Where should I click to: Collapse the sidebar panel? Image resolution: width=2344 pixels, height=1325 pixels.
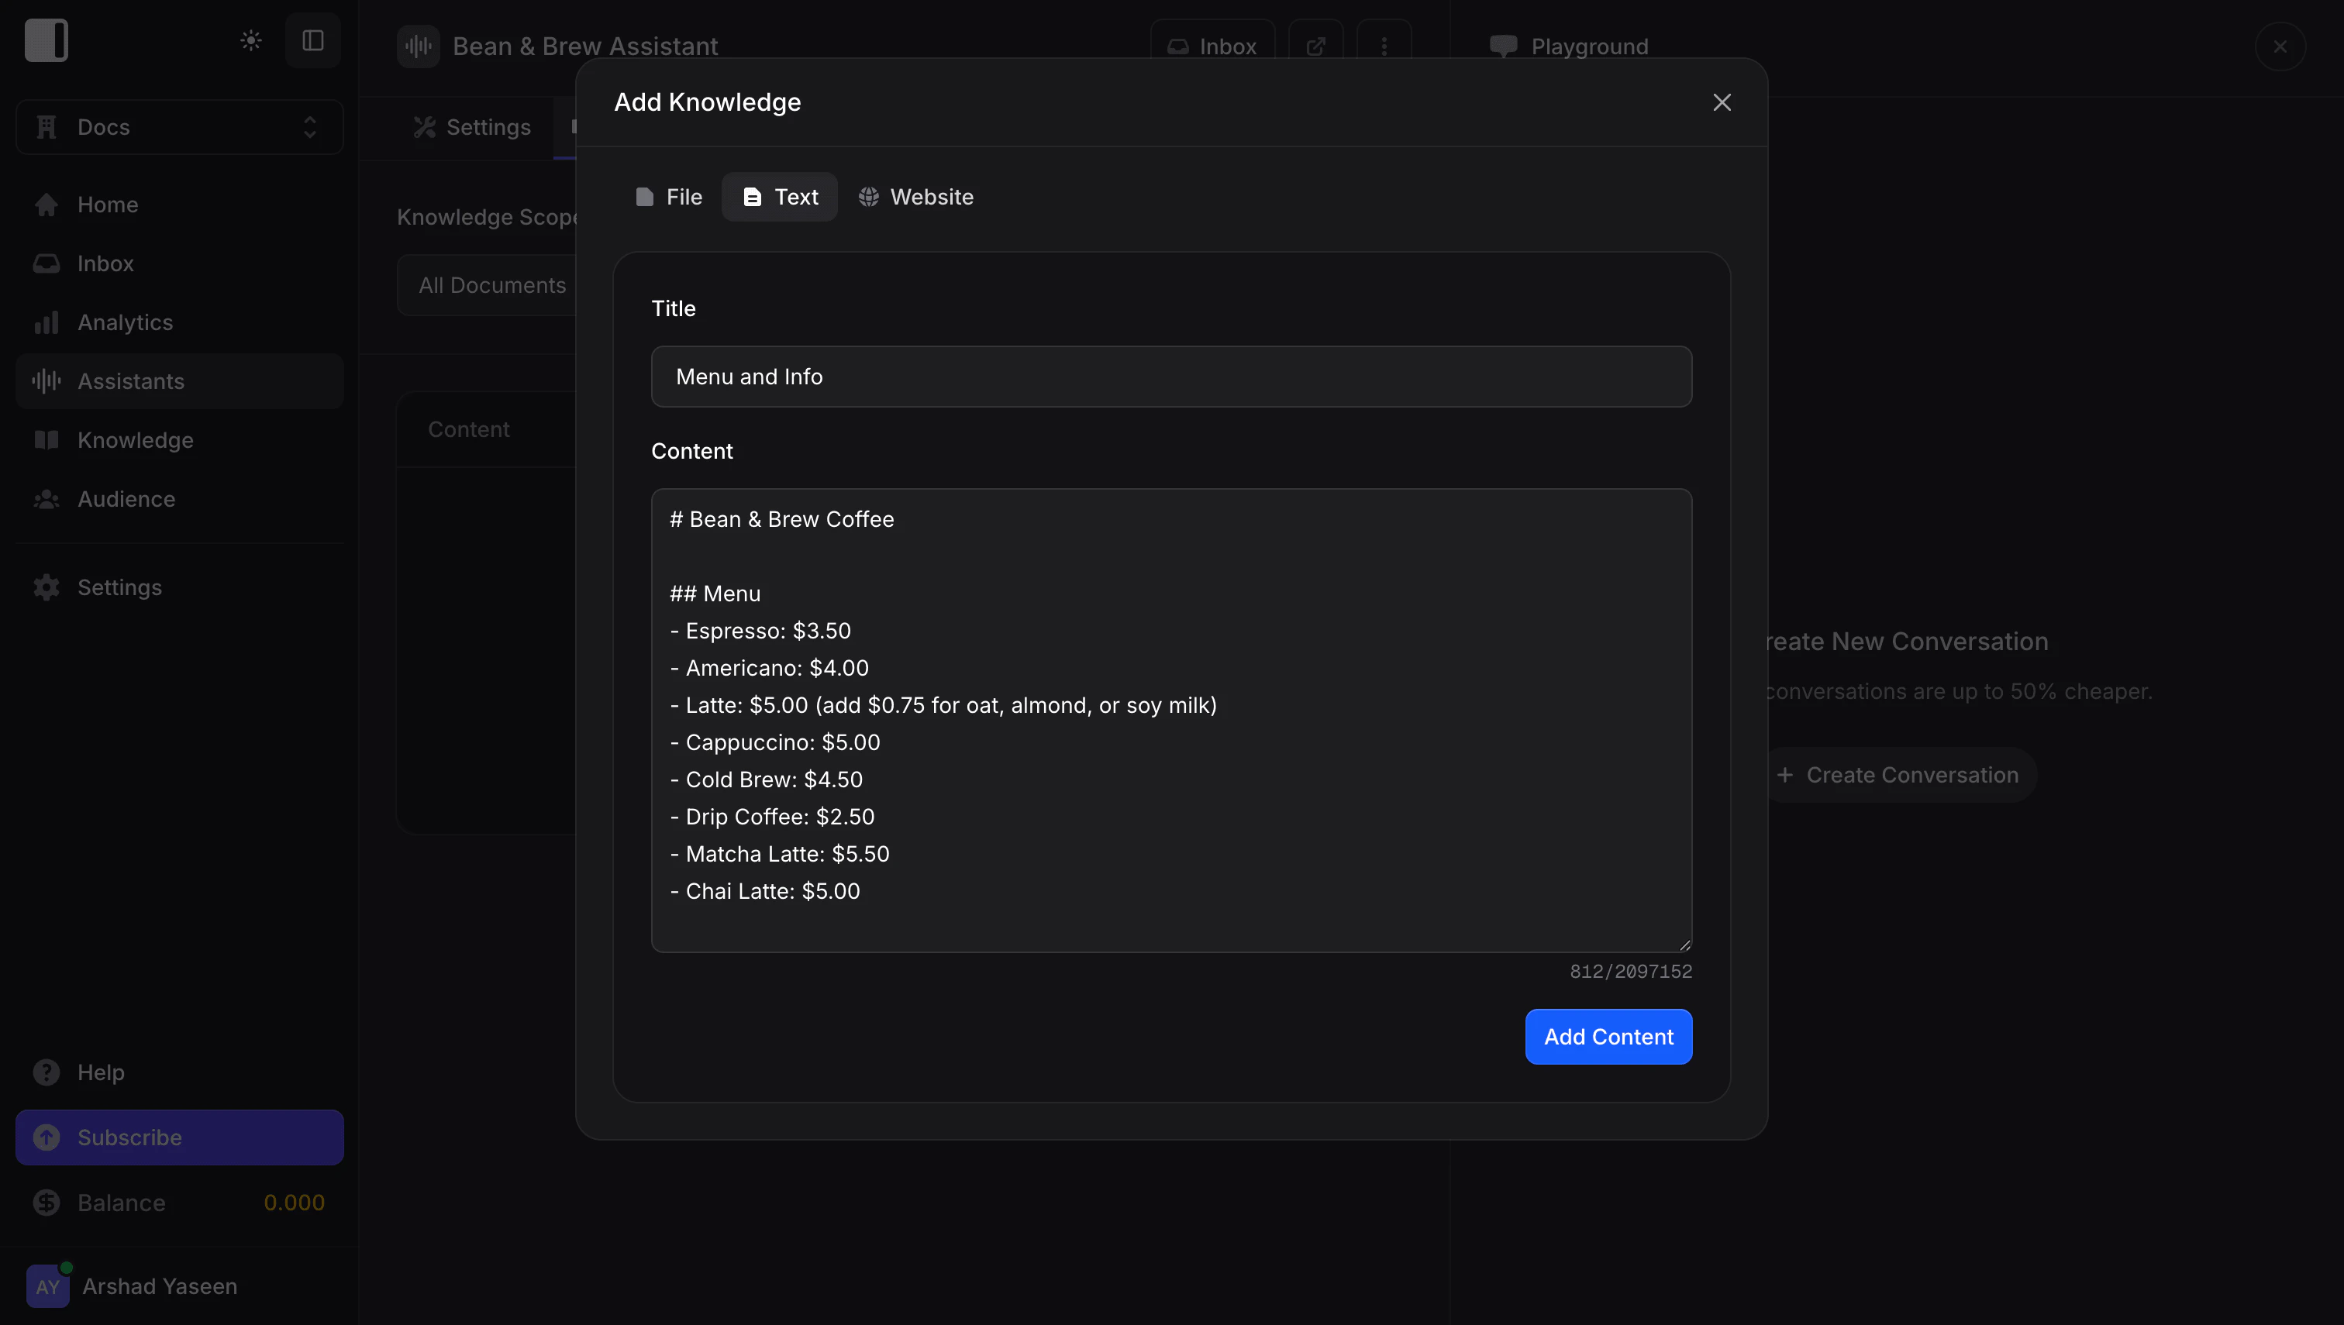click(x=313, y=40)
